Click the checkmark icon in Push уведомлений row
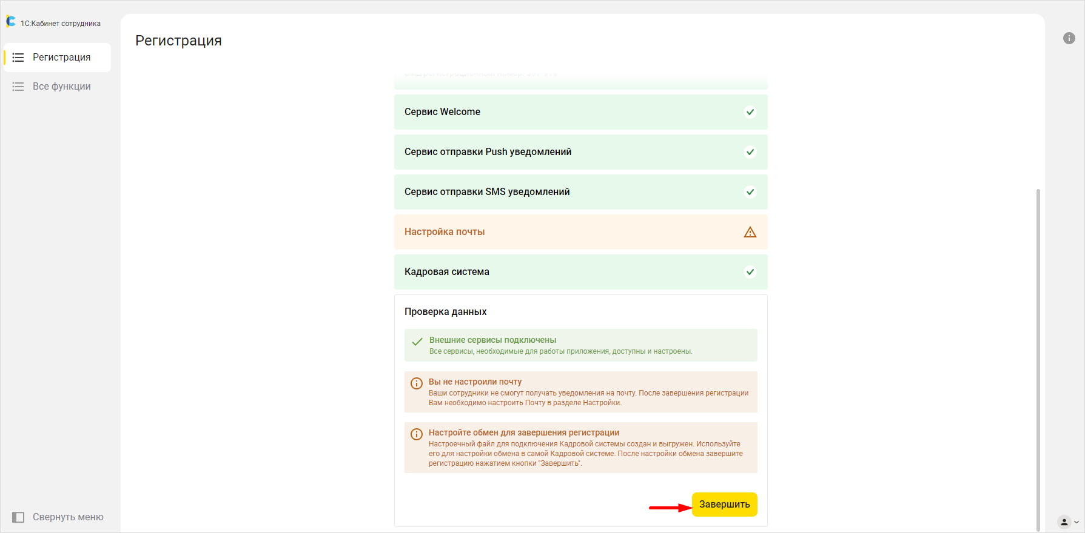Viewport: 1085px width, 533px height. 750,152
